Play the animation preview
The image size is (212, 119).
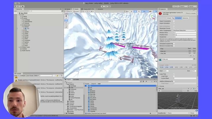click(159, 91)
